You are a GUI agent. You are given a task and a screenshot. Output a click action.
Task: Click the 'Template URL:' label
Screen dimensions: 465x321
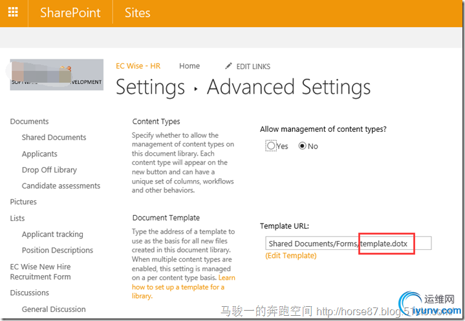(x=285, y=226)
